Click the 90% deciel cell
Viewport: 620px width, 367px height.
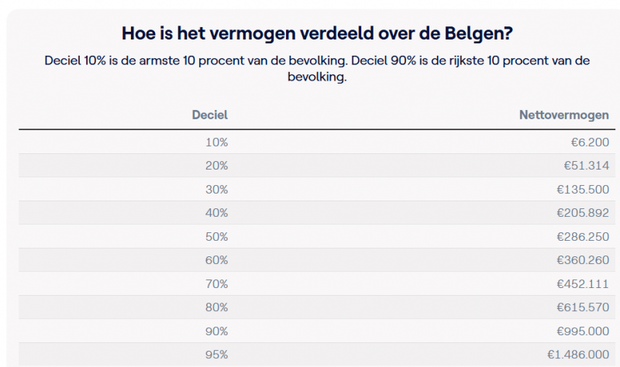tap(216, 331)
